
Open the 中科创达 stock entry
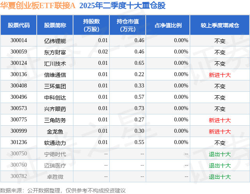coord(55,97)
